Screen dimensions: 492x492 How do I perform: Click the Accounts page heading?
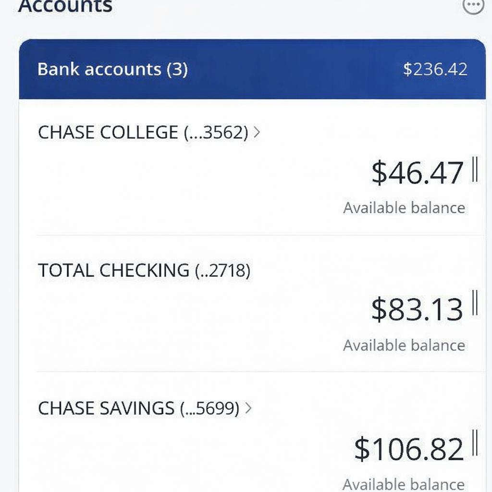(x=65, y=7)
